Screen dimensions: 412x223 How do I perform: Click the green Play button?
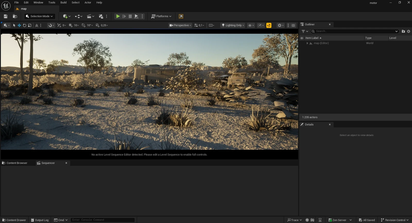pyautogui.click(x=118, y=16)
